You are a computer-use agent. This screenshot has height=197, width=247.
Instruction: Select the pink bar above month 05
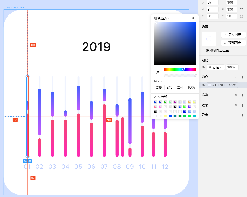coord(78,135)
